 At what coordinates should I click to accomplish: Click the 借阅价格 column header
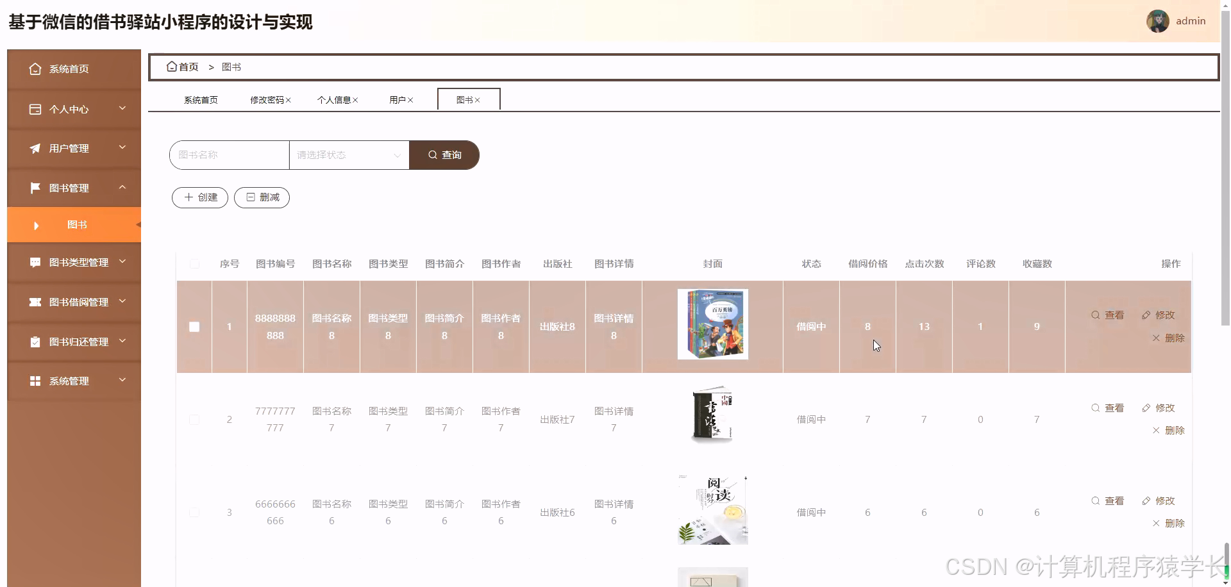tap(867, 264)
